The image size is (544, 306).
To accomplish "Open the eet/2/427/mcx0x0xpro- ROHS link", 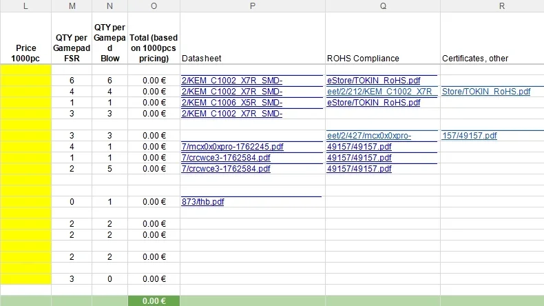I will click(x=369, y=136).
